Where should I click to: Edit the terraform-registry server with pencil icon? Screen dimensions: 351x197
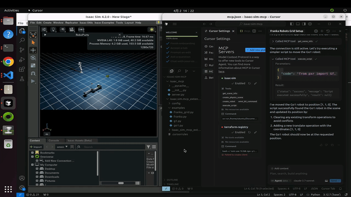click(x=255, y=132)
